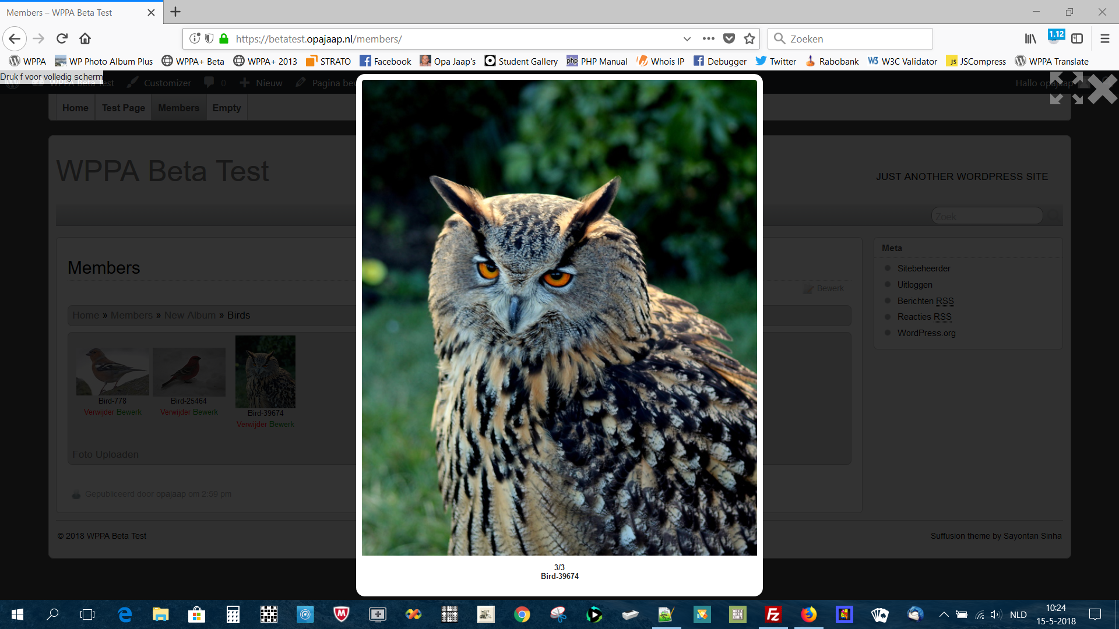Open the Windows Action Center notifications
Screen dimensions: 1119x629
tap(1095, 614)
